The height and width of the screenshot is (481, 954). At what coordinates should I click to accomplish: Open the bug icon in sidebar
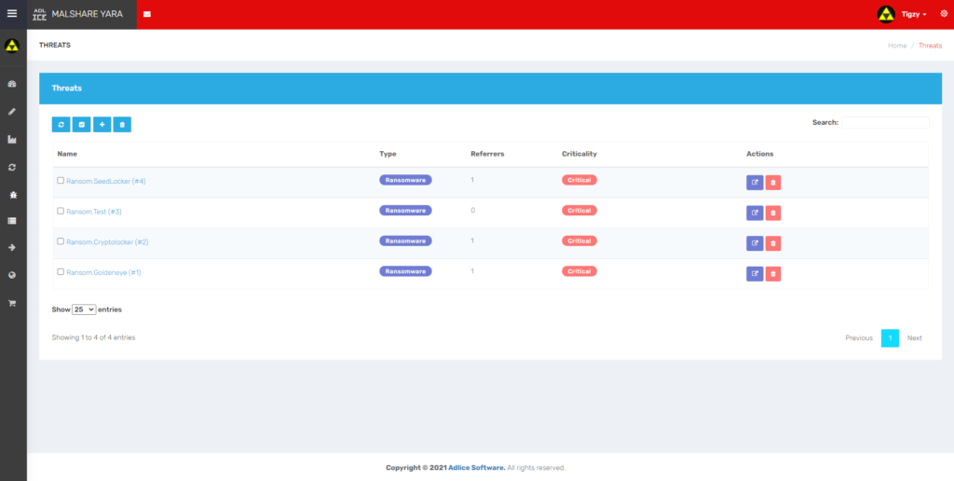point(12,194)
